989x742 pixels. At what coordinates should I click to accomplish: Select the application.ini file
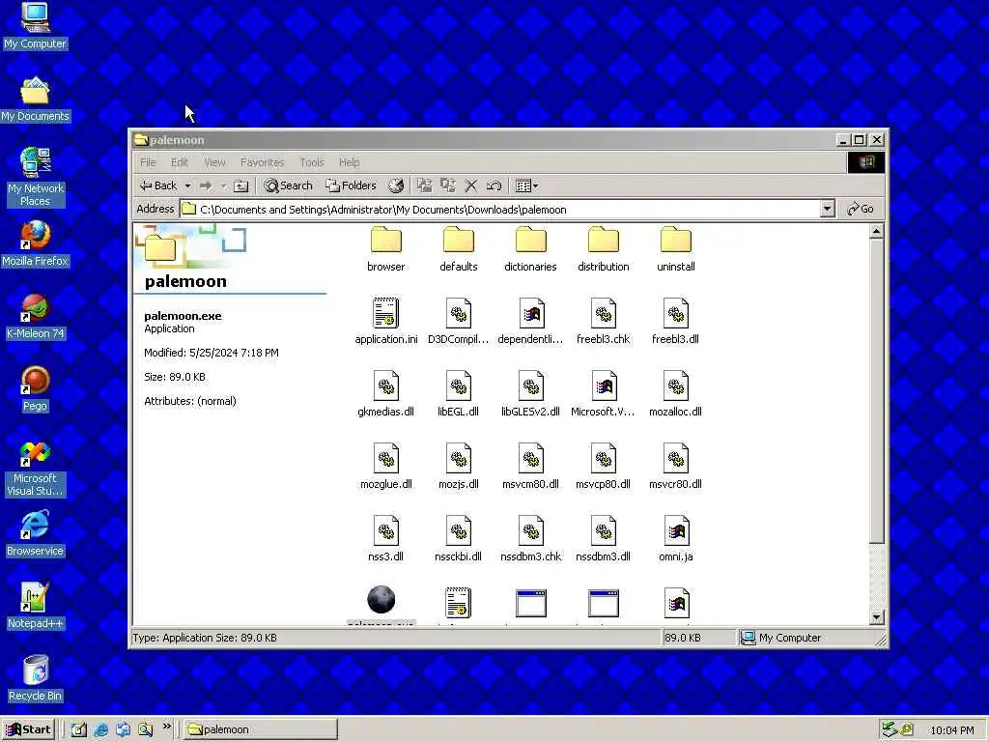(x=385, y=321)
